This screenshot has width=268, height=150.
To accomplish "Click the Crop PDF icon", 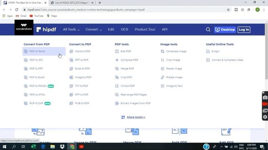I will pyautogui.click(x=117, y=77).
